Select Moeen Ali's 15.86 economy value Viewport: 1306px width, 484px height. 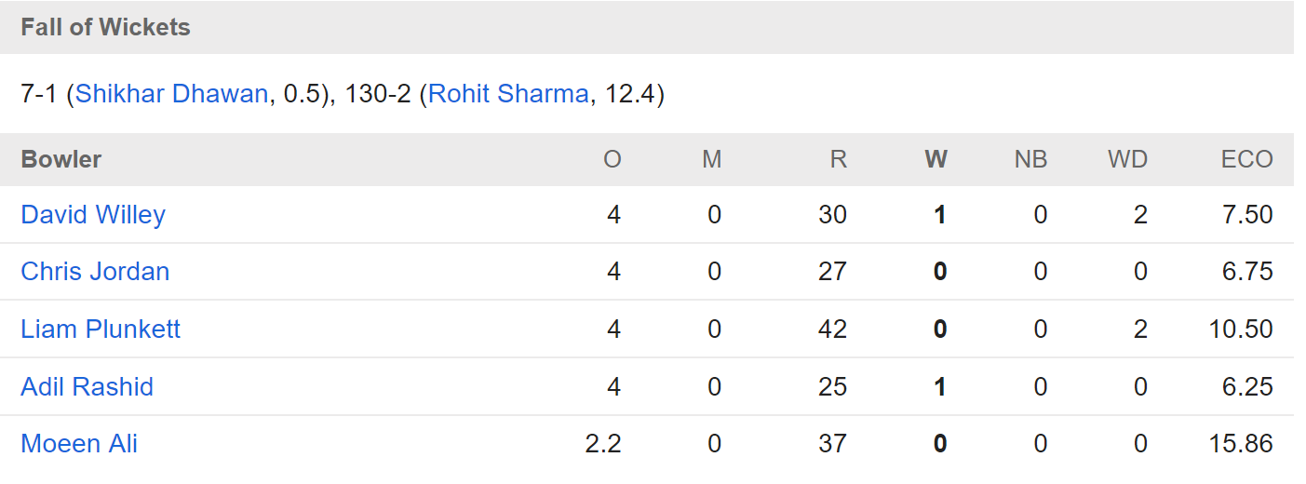tap(1239, 443)
